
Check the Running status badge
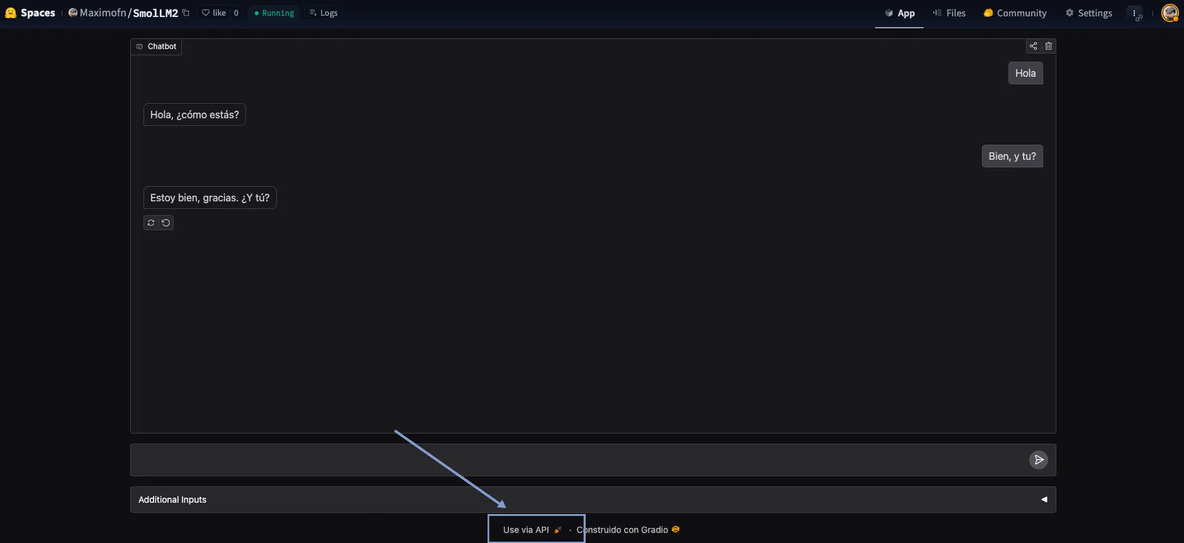[274, 13]
